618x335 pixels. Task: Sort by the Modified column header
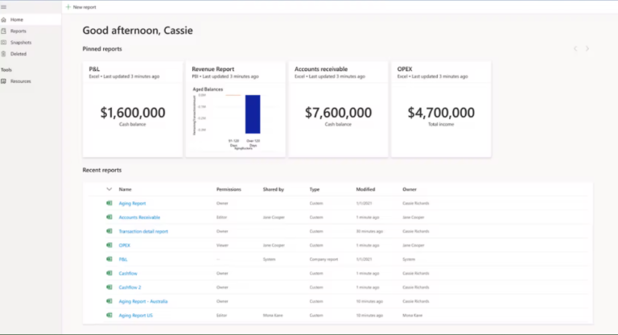point(365,189)
